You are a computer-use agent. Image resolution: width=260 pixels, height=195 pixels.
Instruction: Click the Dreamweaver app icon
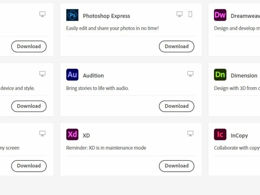pyautogui.click(x=220, y=15)
